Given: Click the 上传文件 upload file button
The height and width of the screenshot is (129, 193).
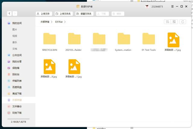Looking at the screenshot, I should tap(44, 14).
